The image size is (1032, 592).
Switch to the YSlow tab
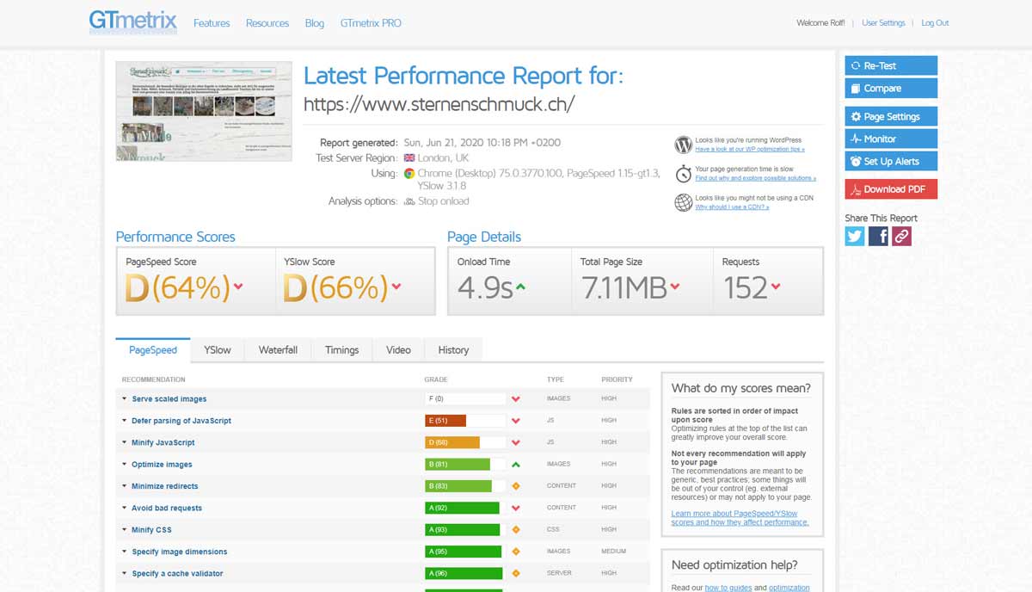pos(218,350)
